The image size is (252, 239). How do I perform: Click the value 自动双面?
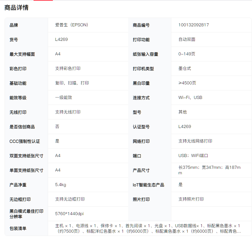[x=187, y=39]
